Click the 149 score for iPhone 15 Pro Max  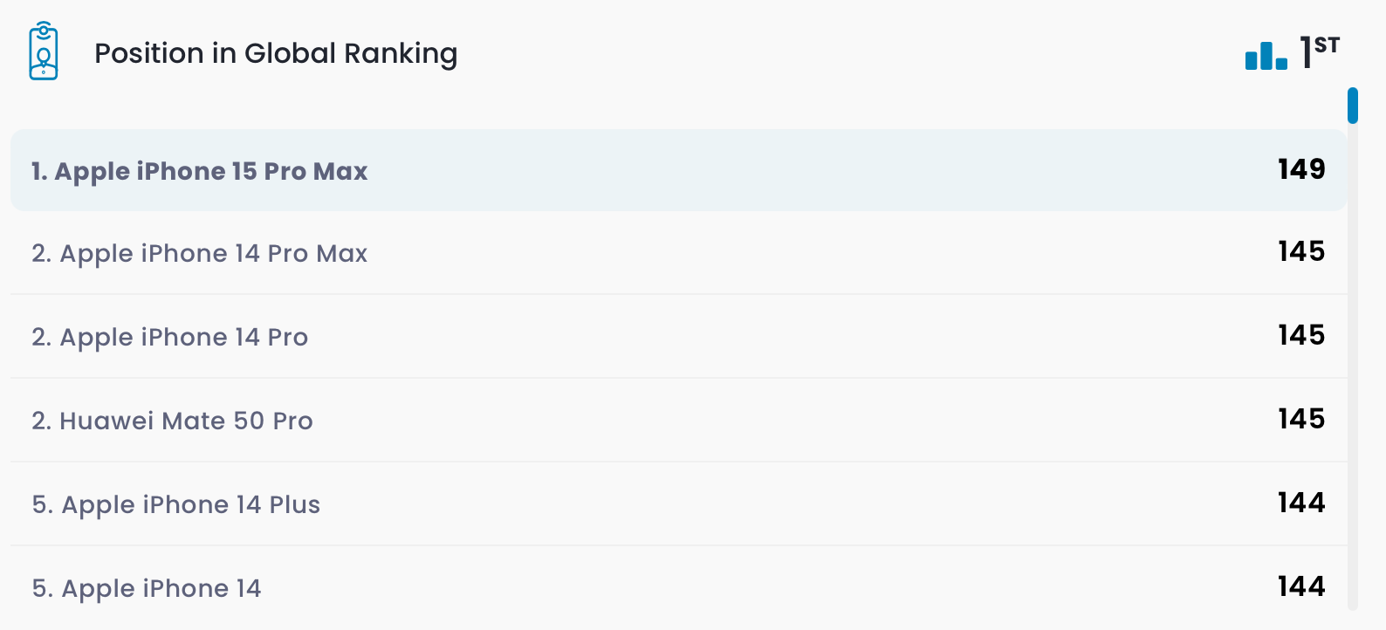1300,169
